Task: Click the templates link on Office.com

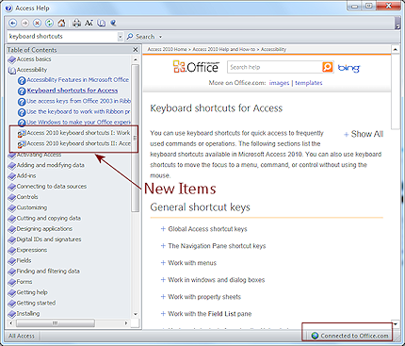Action: [x=309, y=83]
